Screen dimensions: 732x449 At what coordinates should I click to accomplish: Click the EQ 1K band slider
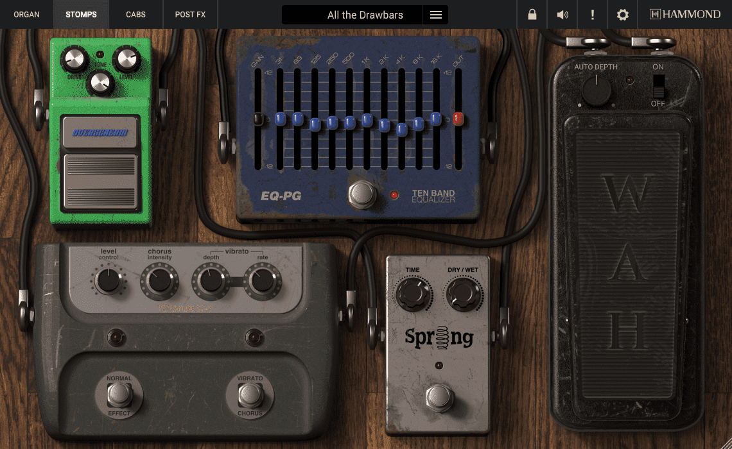point(367,121)
